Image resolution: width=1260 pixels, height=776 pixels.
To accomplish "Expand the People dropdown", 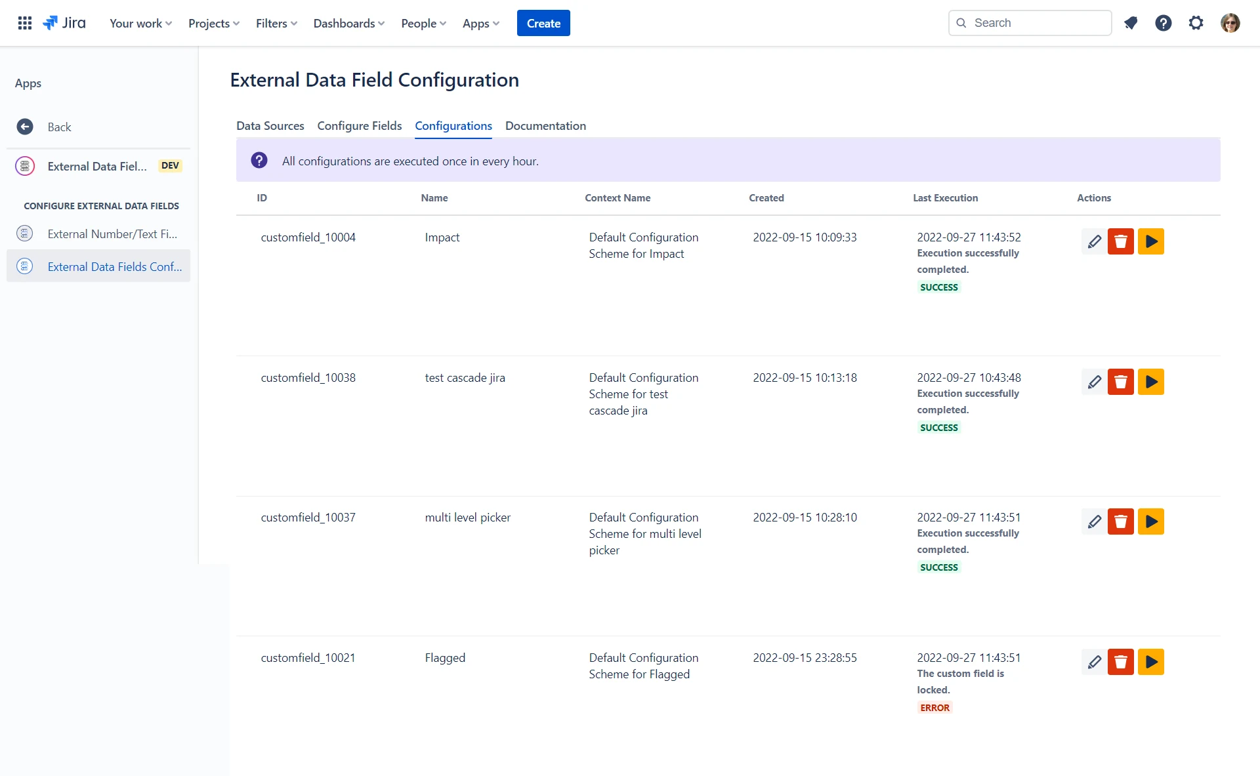I will pos(423,23).
